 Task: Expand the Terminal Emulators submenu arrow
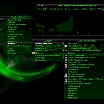click(x=31, y=46)
